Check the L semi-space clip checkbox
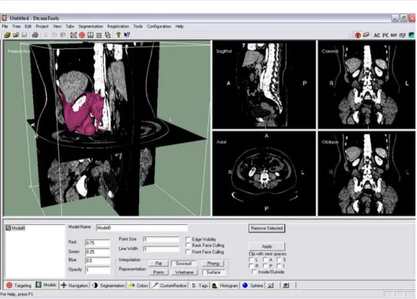 coord(251,259)
